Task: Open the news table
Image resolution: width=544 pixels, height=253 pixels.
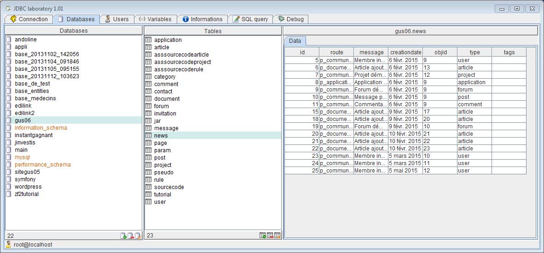Action: pos(213,136)
